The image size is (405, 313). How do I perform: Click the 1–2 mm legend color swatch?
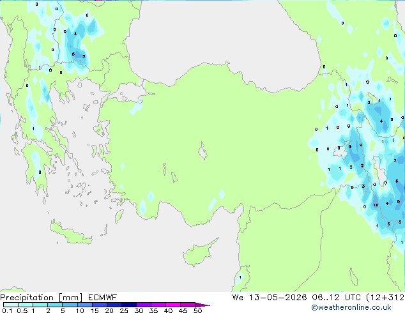[x=40, y=305]
